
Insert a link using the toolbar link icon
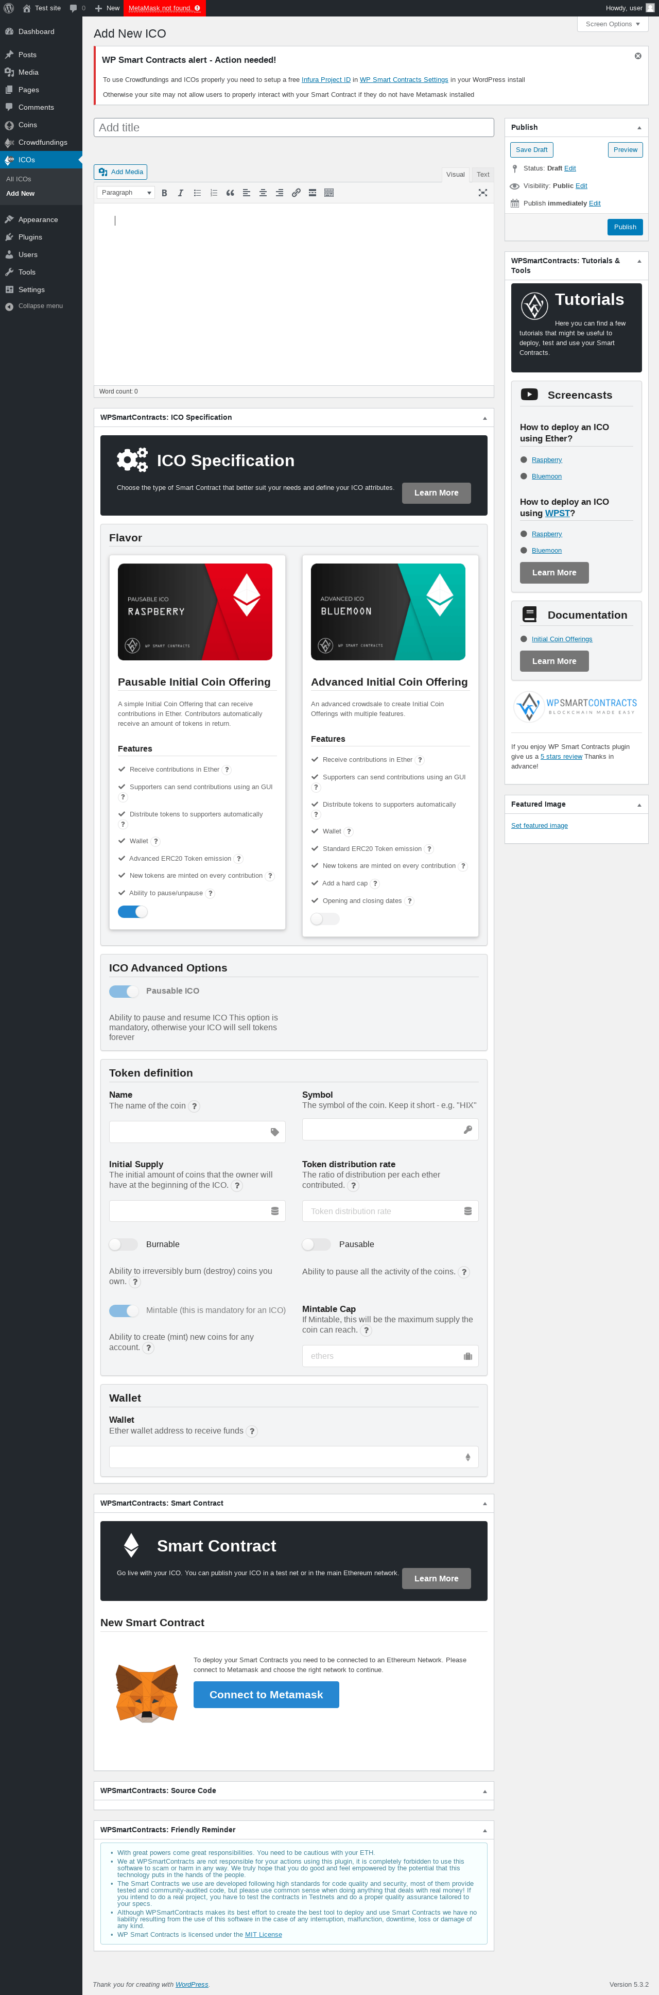click(296, 193)
